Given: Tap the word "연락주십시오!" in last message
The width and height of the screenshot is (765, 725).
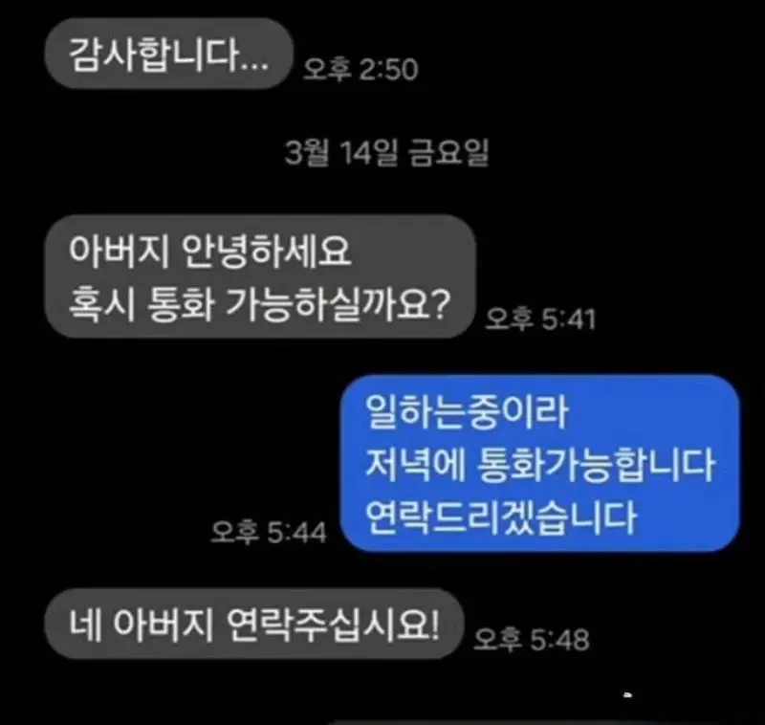Looking at the screenshot, I should click(x=333, y=625).
